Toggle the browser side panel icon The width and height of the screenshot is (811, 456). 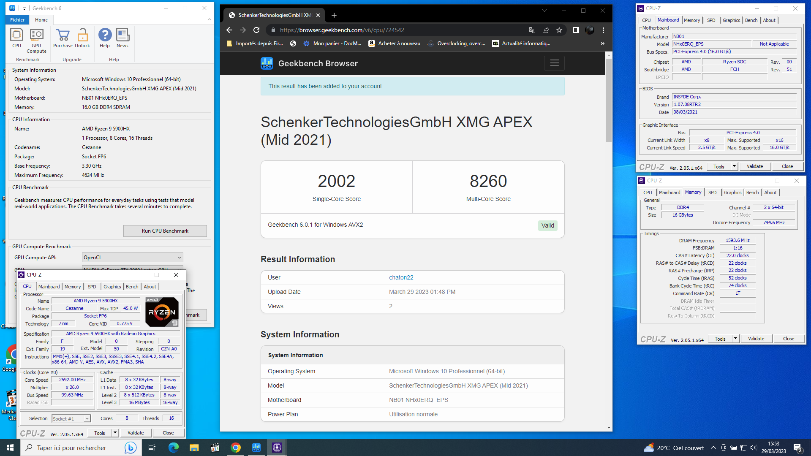(576, 30)
